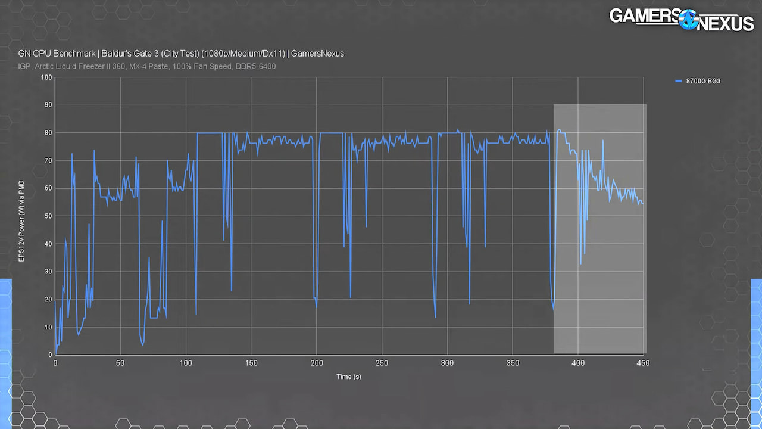Click the 'Time (s)' x-axis label
The width and height of the screenshot is (762, 429).
[349, 377]
